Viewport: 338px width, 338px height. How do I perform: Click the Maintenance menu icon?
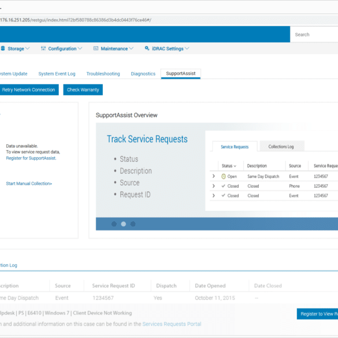click(96, 49)
